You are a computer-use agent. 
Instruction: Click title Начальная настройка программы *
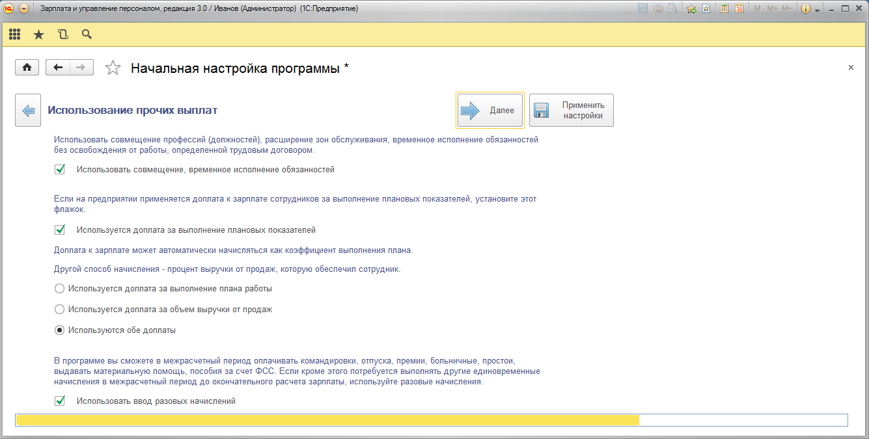[240, 68]
